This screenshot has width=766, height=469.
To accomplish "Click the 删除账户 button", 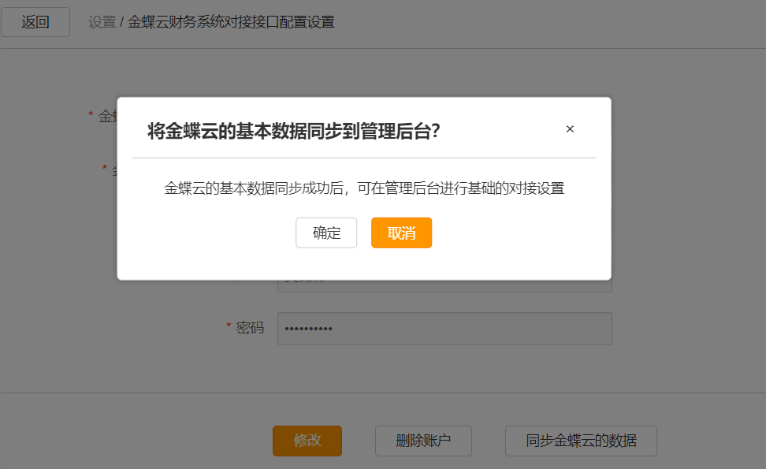I will point(423,441).
